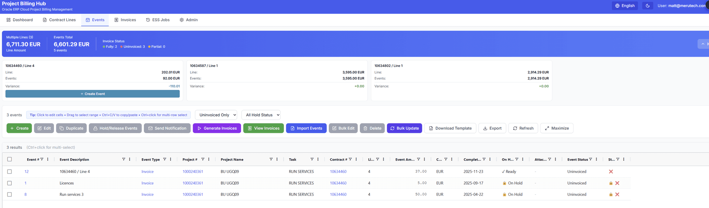Click Download Template button
This screenshot has height=208, width=709.
coord(450,128)
